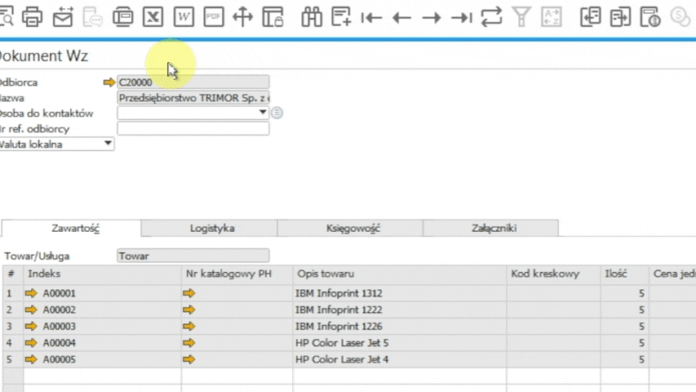
Task: Click the fax toolbar icon
Action: pos(123,17)
